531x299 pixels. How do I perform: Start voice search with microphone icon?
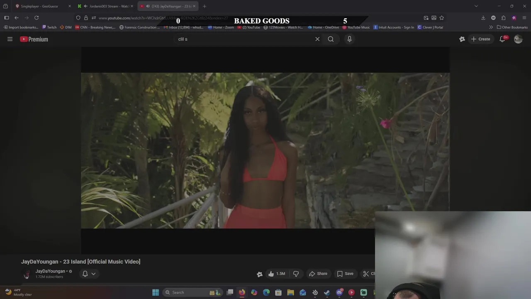click(x=349, y=39)
